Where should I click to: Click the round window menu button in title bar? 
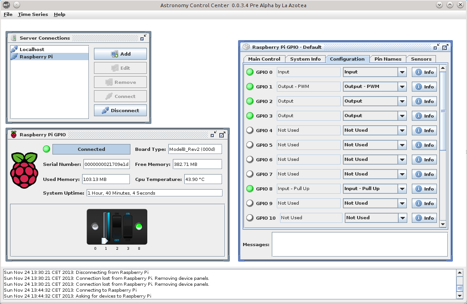[x=17, y=5]
